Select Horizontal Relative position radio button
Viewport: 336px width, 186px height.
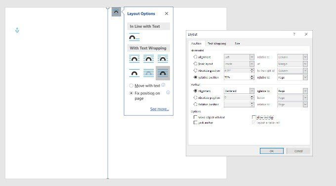[195, 77]
